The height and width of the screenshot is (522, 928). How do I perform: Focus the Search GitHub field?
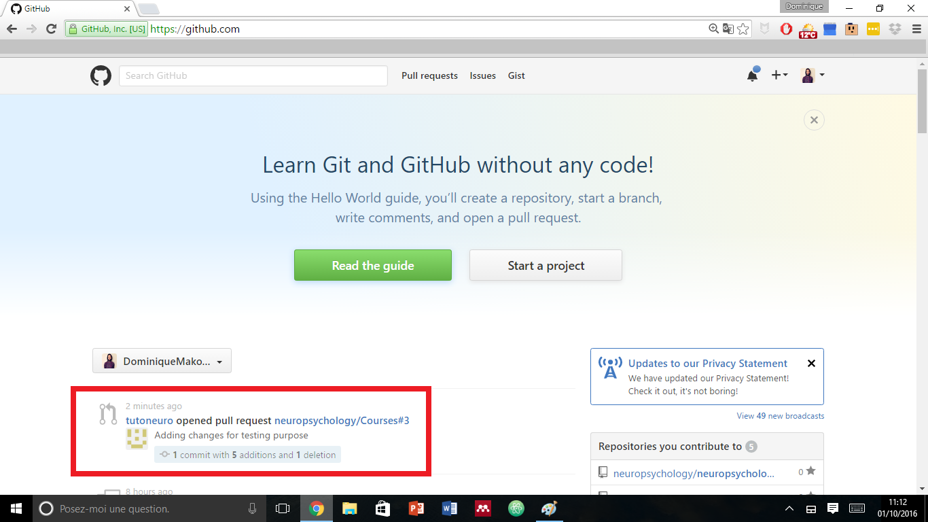253,75
